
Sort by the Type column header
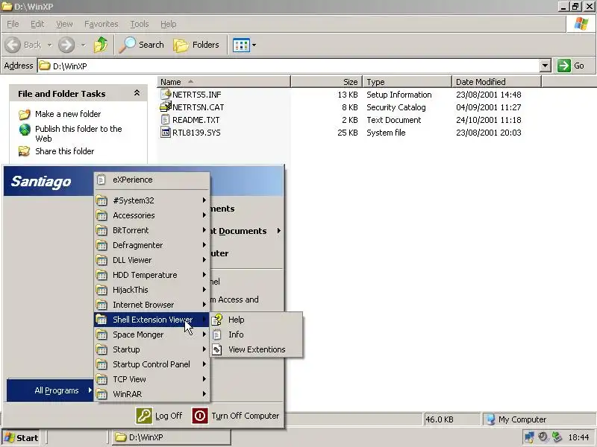point(407,82)
